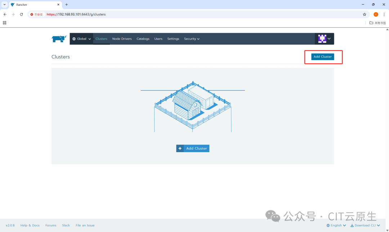Image resolution: width=389 pixels, height=232 pixels.
Task: Click the browser back arrow
Action: (x=5, y=14)
